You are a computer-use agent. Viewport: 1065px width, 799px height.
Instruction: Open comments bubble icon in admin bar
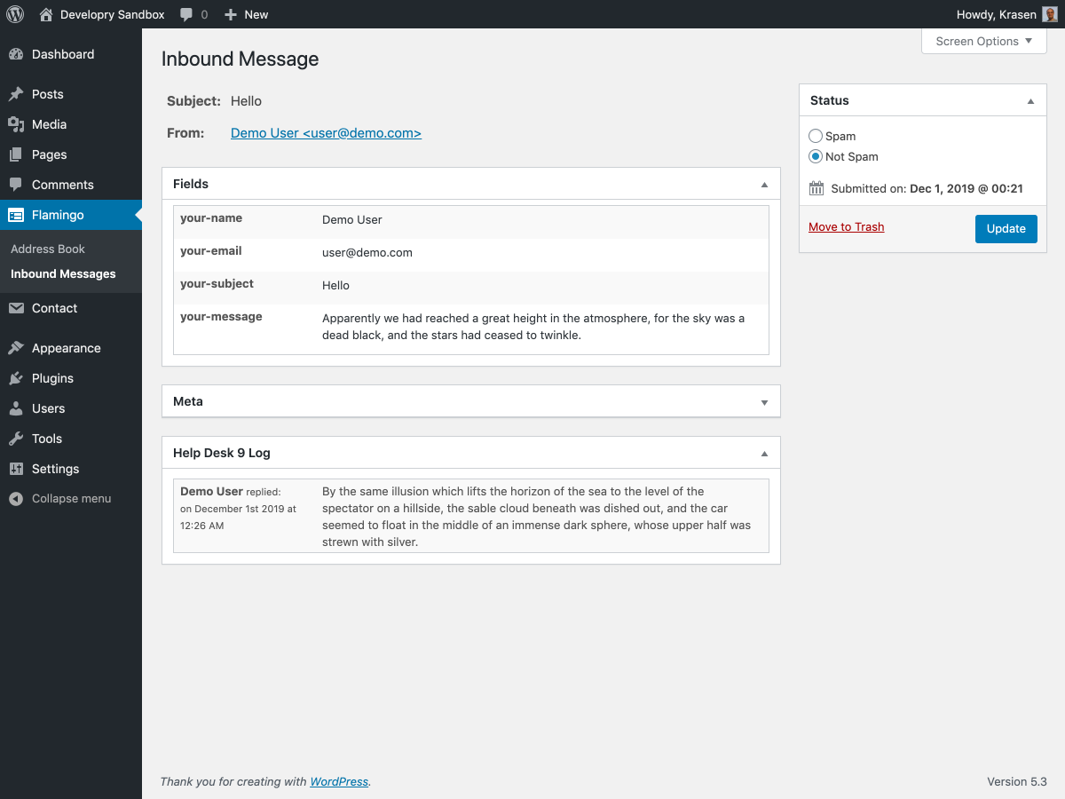point(186,15)
